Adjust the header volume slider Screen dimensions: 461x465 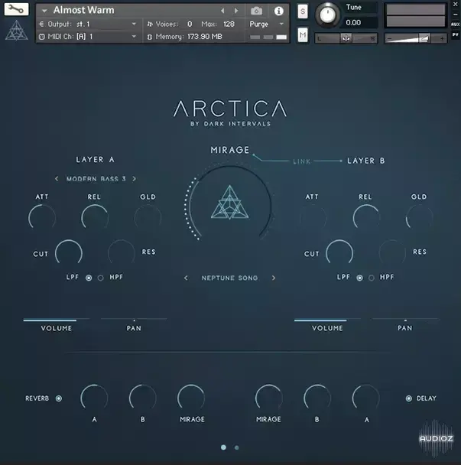pyautogui.click(x=416, y=38)
